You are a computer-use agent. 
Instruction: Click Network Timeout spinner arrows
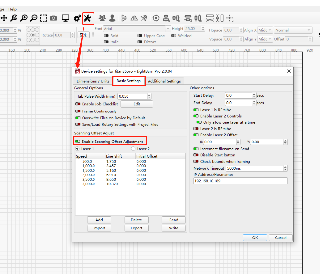(285, 168)
